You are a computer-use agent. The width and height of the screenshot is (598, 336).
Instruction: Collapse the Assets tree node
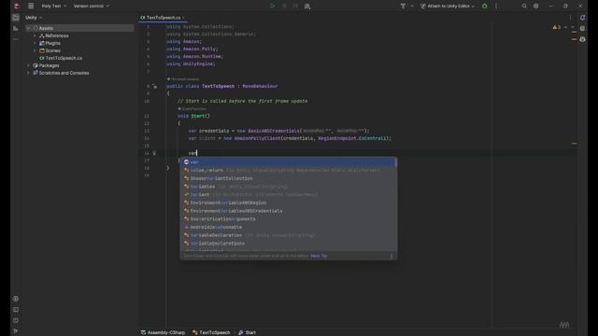click(29, 28)
